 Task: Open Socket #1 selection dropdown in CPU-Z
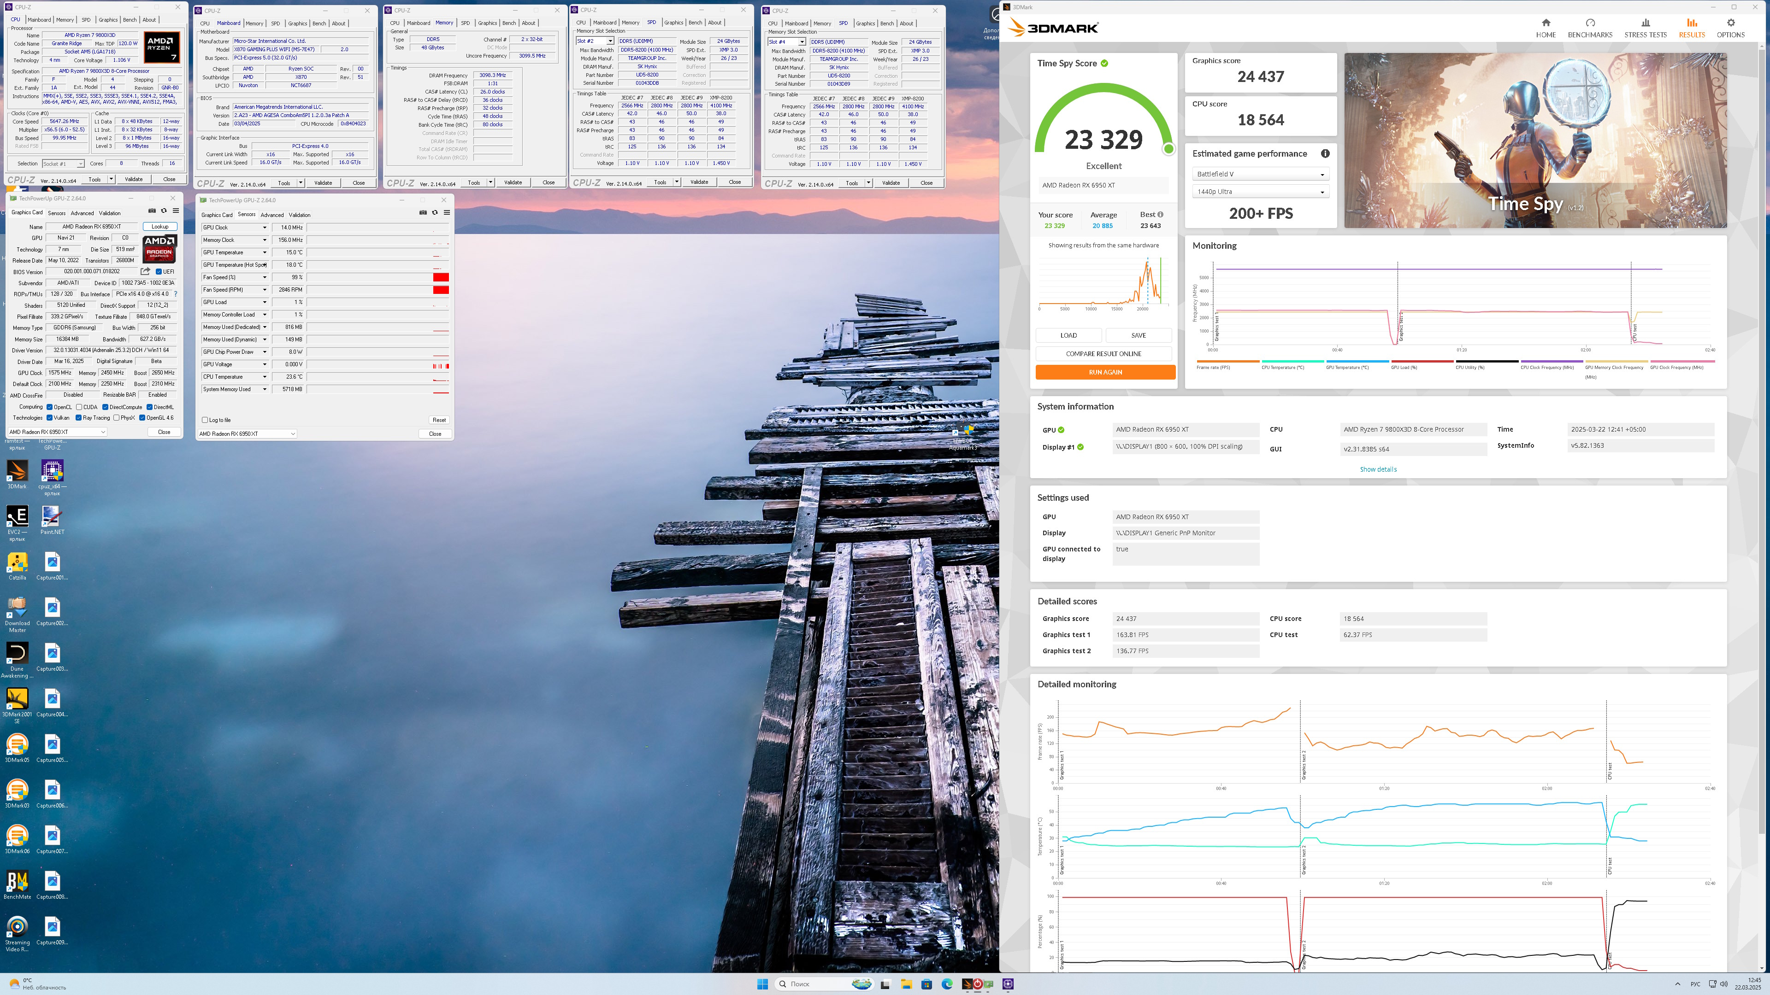63,164
